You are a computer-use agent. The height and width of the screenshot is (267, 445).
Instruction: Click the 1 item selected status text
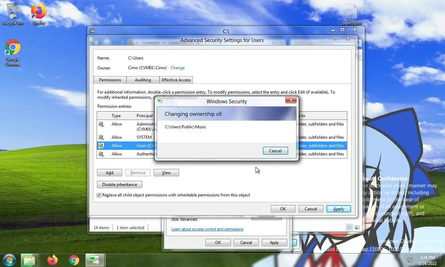pyautogui.click(x=130, y=228)
